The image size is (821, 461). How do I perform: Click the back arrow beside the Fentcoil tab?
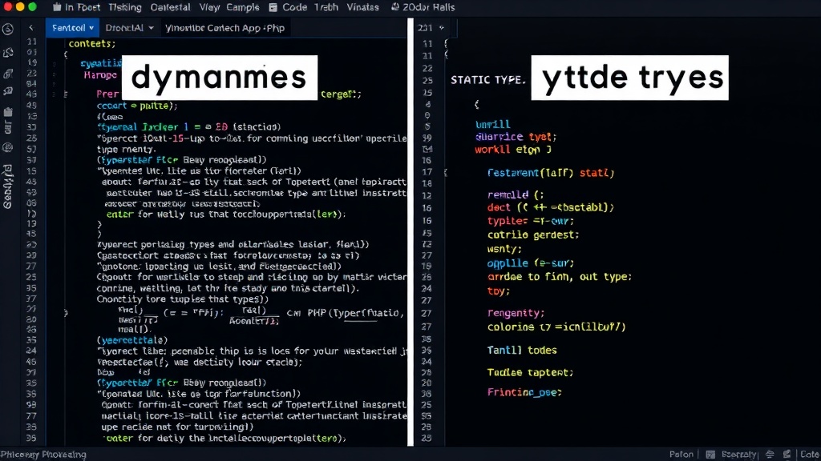[x=31, y=28]
